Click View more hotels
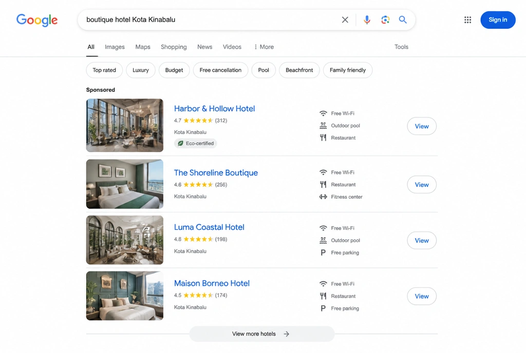 point(261,334)
